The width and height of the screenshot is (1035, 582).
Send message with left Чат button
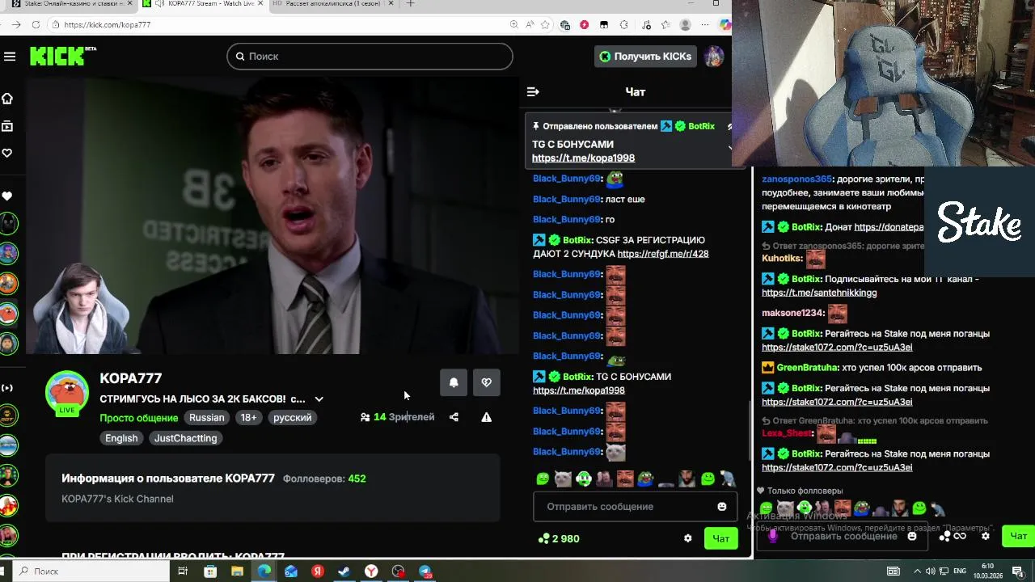click(720, 538)
